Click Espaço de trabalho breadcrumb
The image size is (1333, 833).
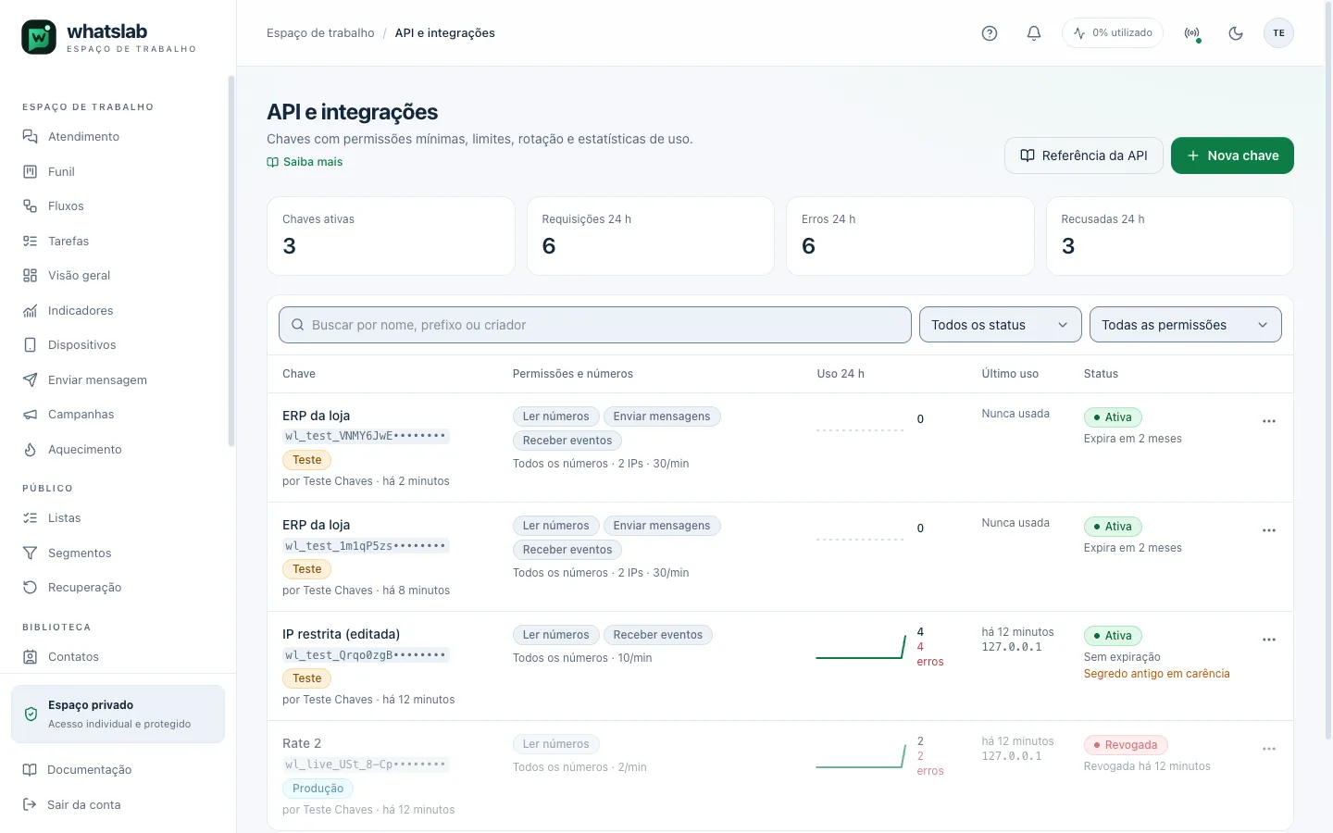click(320, 33)
